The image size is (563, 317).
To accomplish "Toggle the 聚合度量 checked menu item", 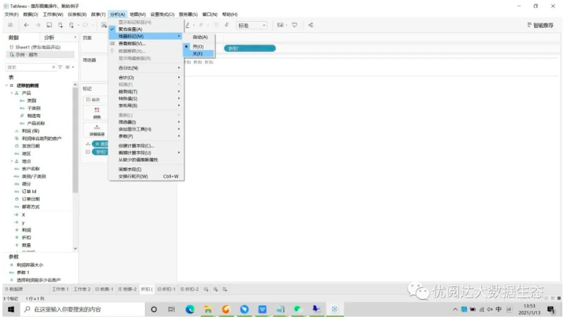I will click(130, 29).
